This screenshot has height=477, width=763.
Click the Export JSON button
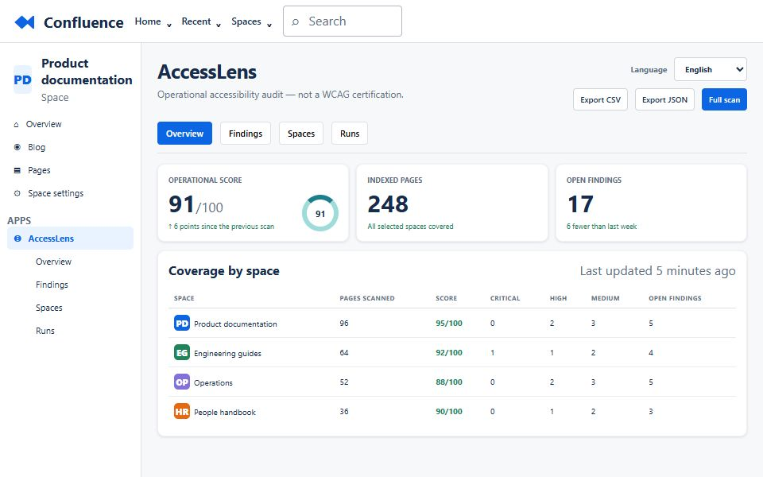[664, 100]
